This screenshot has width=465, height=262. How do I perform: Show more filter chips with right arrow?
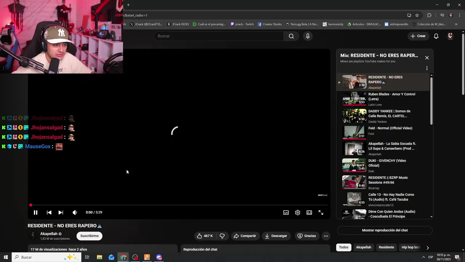(428, 247)
